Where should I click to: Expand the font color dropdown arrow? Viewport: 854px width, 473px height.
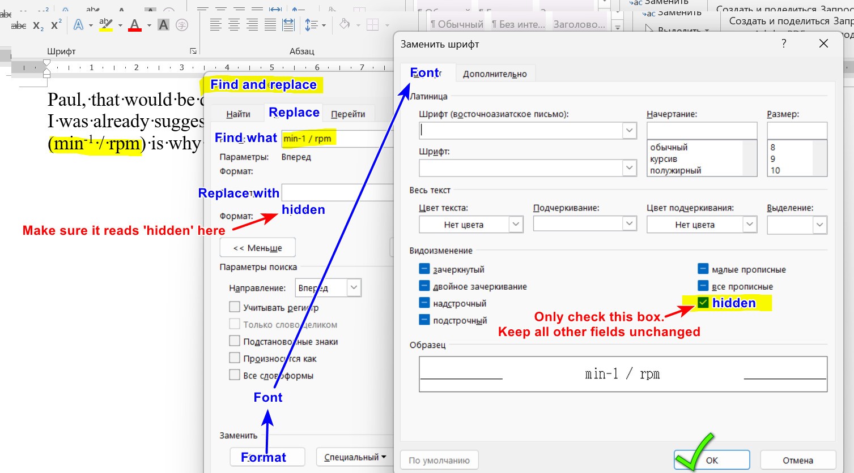149,25
